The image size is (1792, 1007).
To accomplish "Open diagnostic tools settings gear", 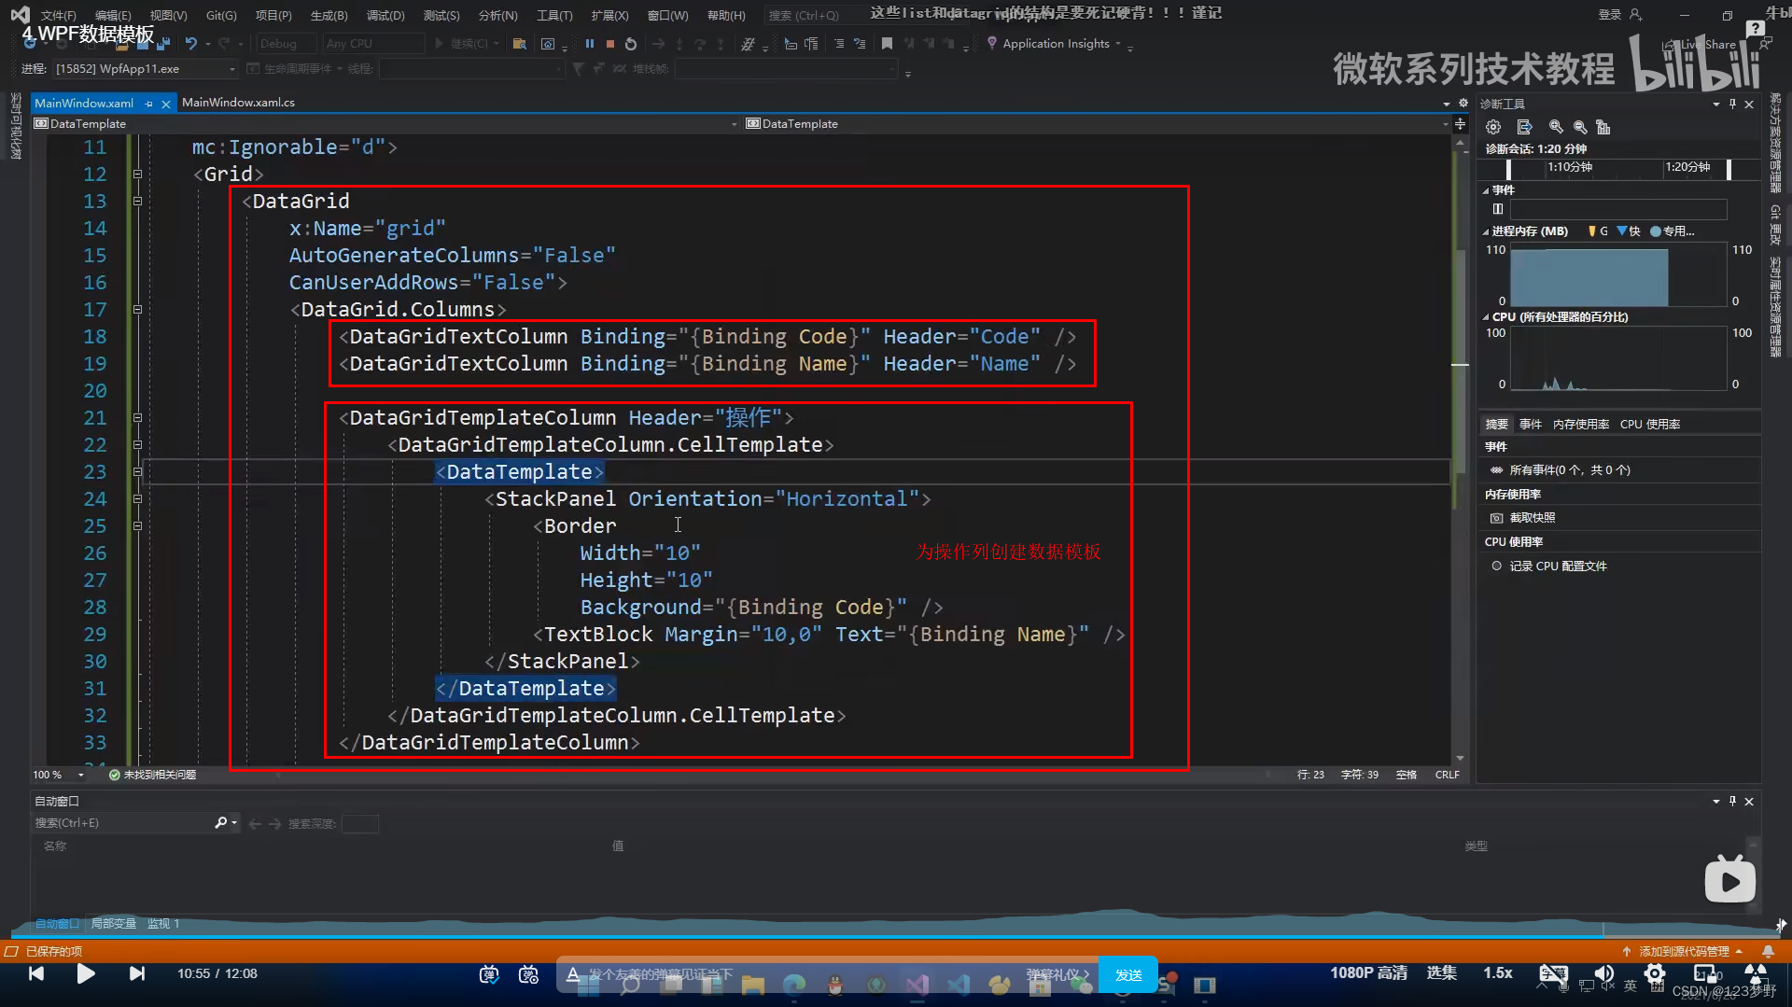I will point(1493,127).
